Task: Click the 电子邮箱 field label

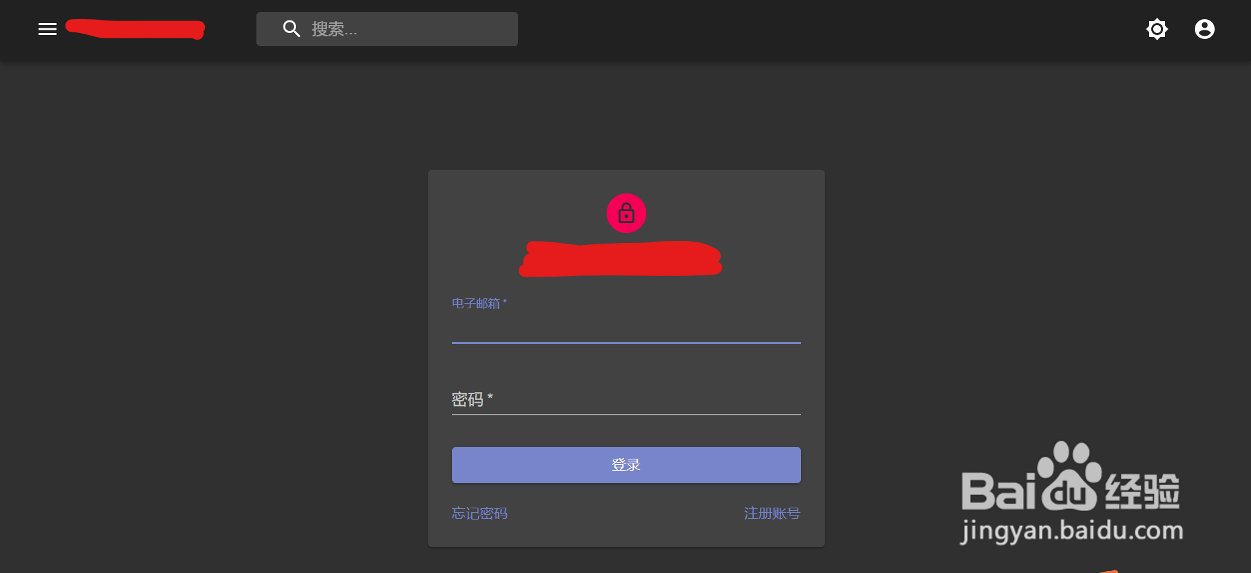Action: point(479,304)
